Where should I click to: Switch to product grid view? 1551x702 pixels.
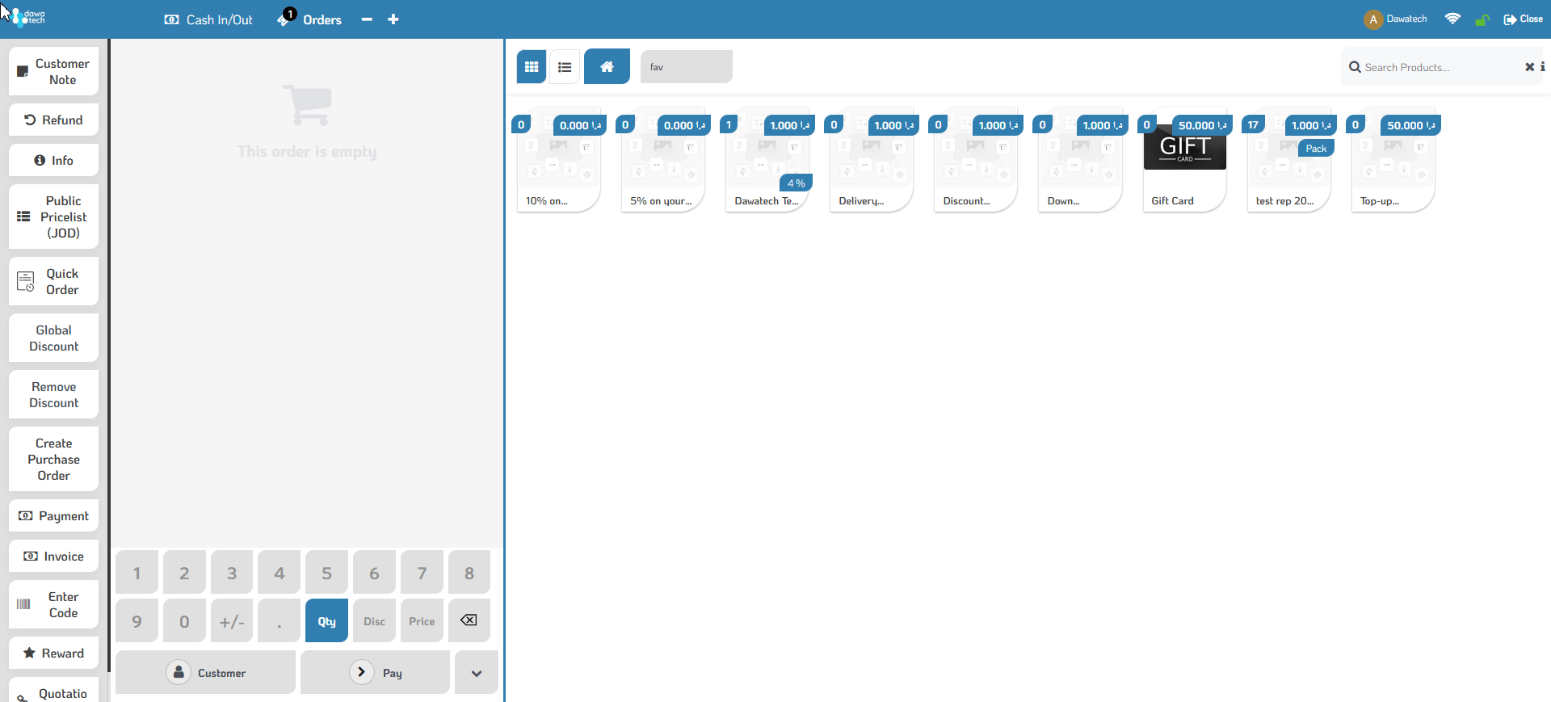pos(532,67)
